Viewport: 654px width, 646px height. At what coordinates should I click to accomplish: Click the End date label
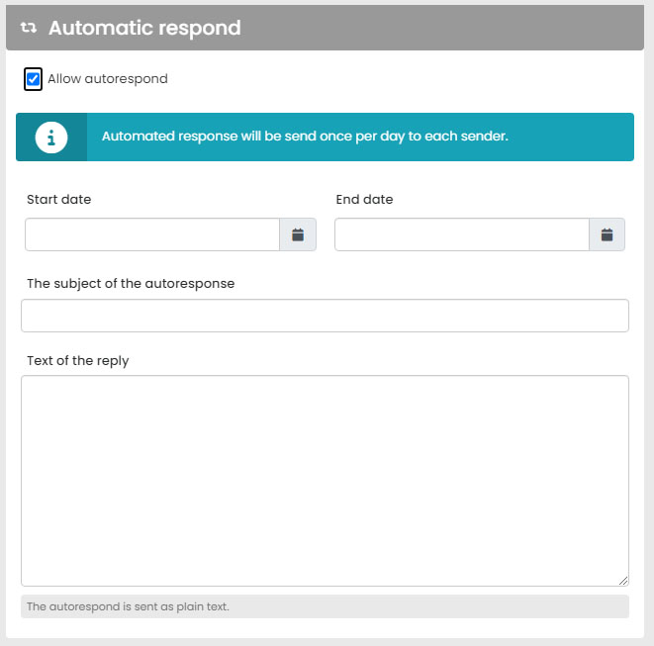click(364, 199)
